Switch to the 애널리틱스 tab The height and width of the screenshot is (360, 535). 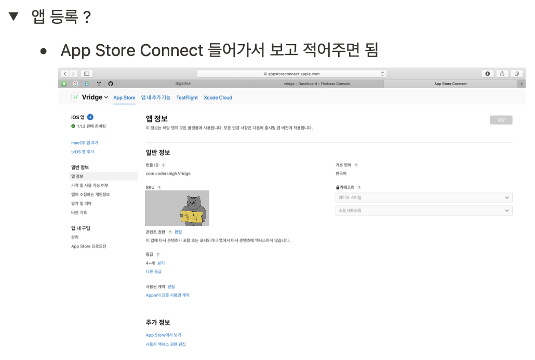coord(183,84)
